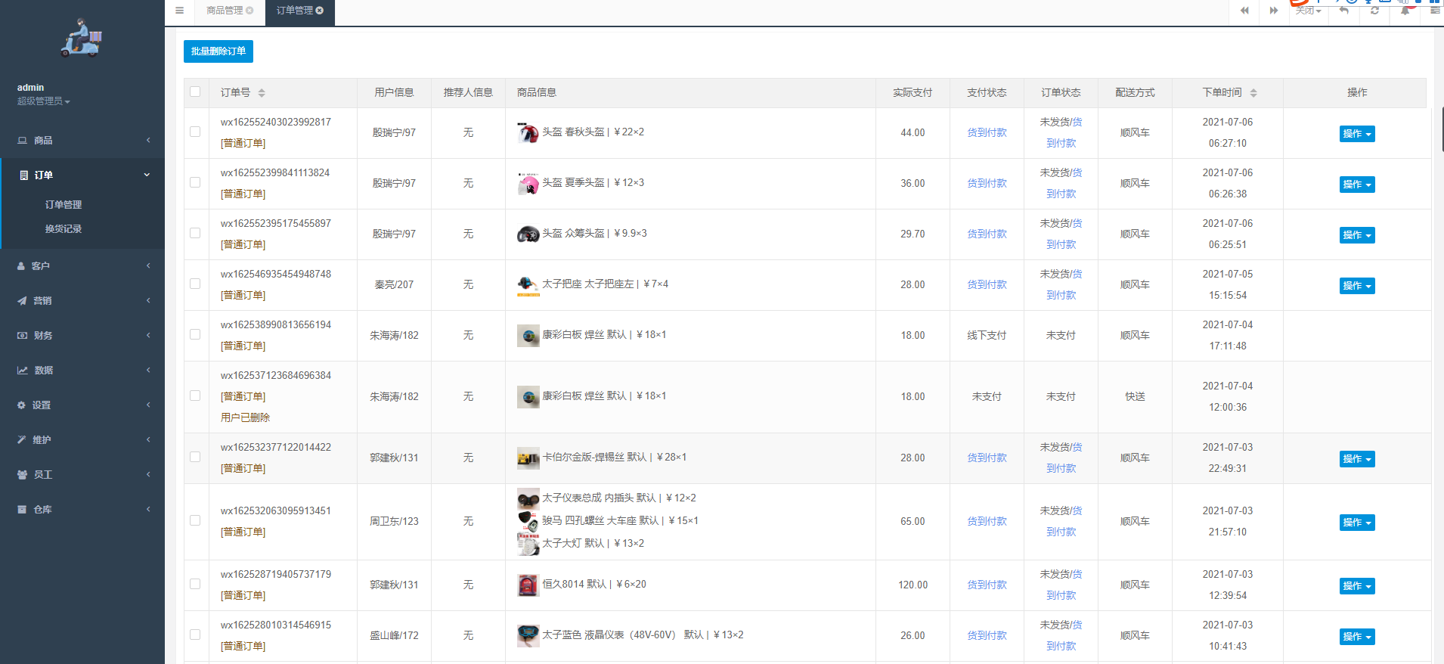
Task: Click the 夏季头盔 pink helmet thumbnail
Action: coord(528,183)
